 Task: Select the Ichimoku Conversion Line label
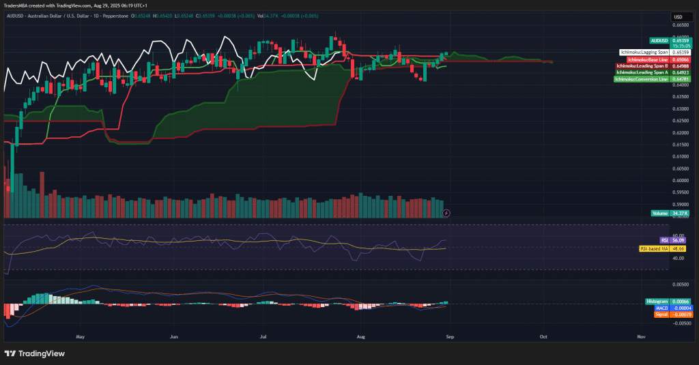tap(640, 79)
